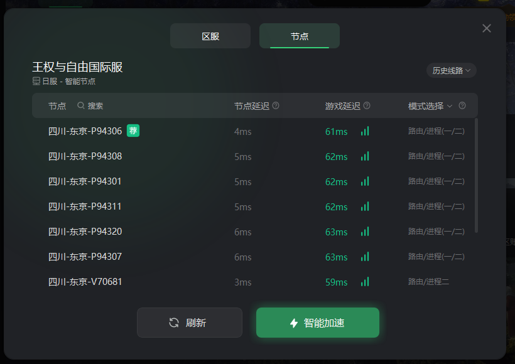Click signal bars icon for P94306 node

click(x=365, y=131)
